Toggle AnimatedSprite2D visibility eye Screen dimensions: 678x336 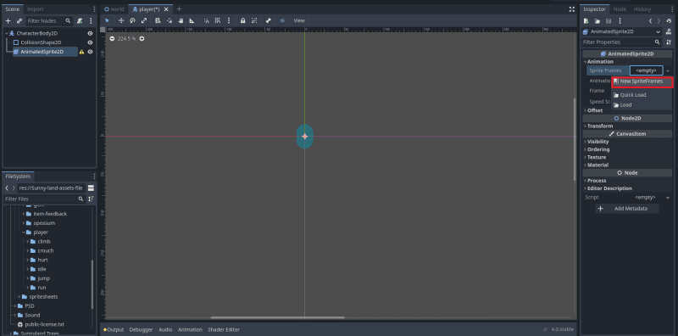[x=91, y=52]
